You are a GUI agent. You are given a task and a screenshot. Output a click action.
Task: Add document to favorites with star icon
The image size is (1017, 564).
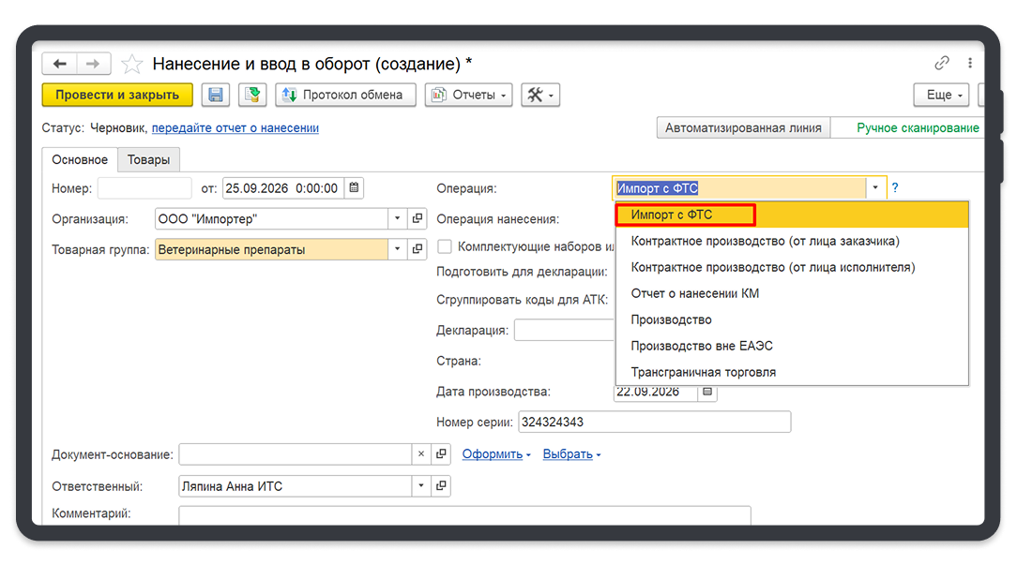click(131, 64)
